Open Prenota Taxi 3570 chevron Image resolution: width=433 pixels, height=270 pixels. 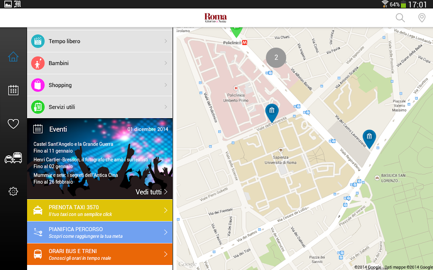pyautogui.click(x=166, y=210)
